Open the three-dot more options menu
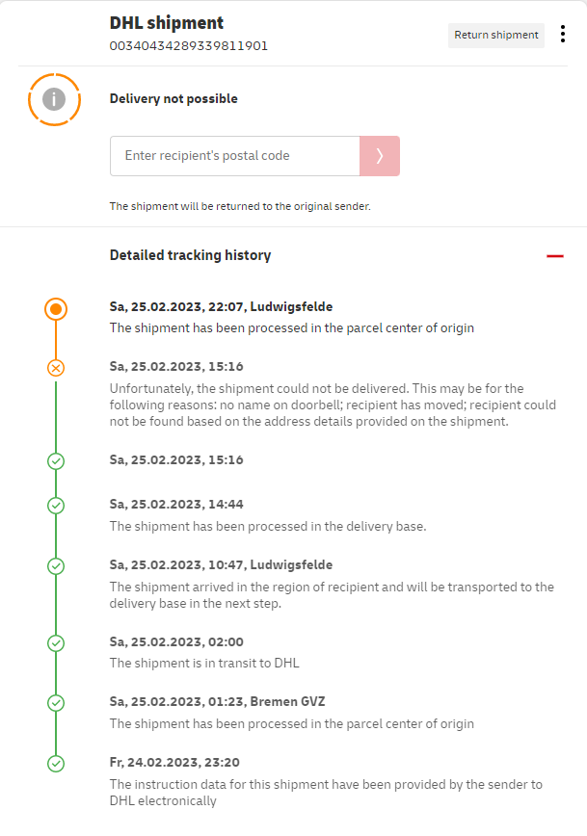This screenshot has height=836, width=587. (x=563, y=35)
